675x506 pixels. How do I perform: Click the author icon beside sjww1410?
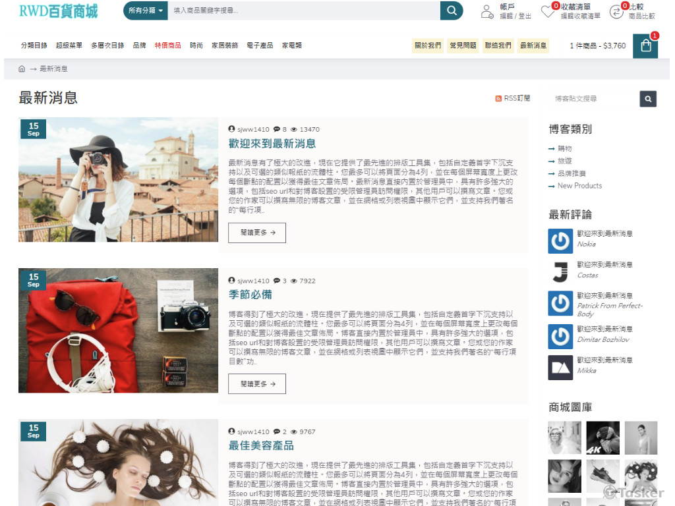tap(231, 129)
